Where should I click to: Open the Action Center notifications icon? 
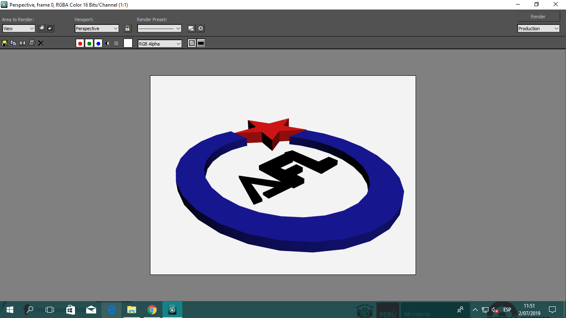(x=552, y=310)
